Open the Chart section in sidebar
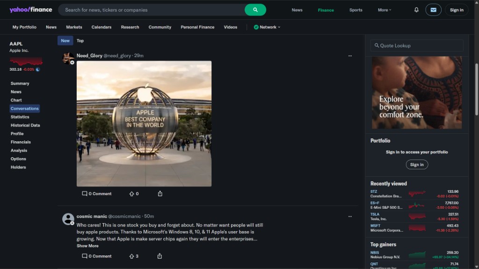 click(16, 100)
